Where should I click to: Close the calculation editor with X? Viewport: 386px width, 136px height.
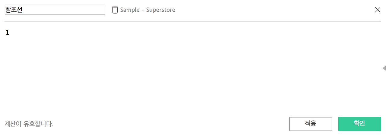click(378, 10)
